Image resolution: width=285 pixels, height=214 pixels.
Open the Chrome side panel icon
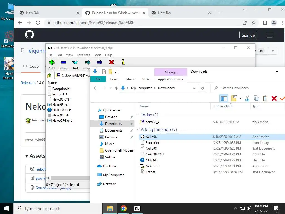pyautogui.click(x=265, y=23)
